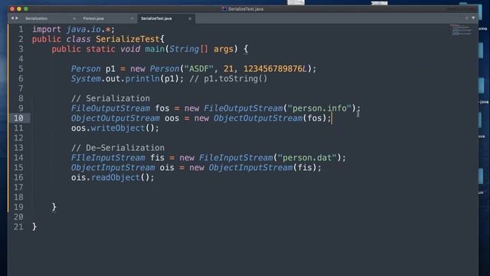490x276 pixels.
Task: Click the number 21 argument on line 5
Action: [x=228, y=69]
